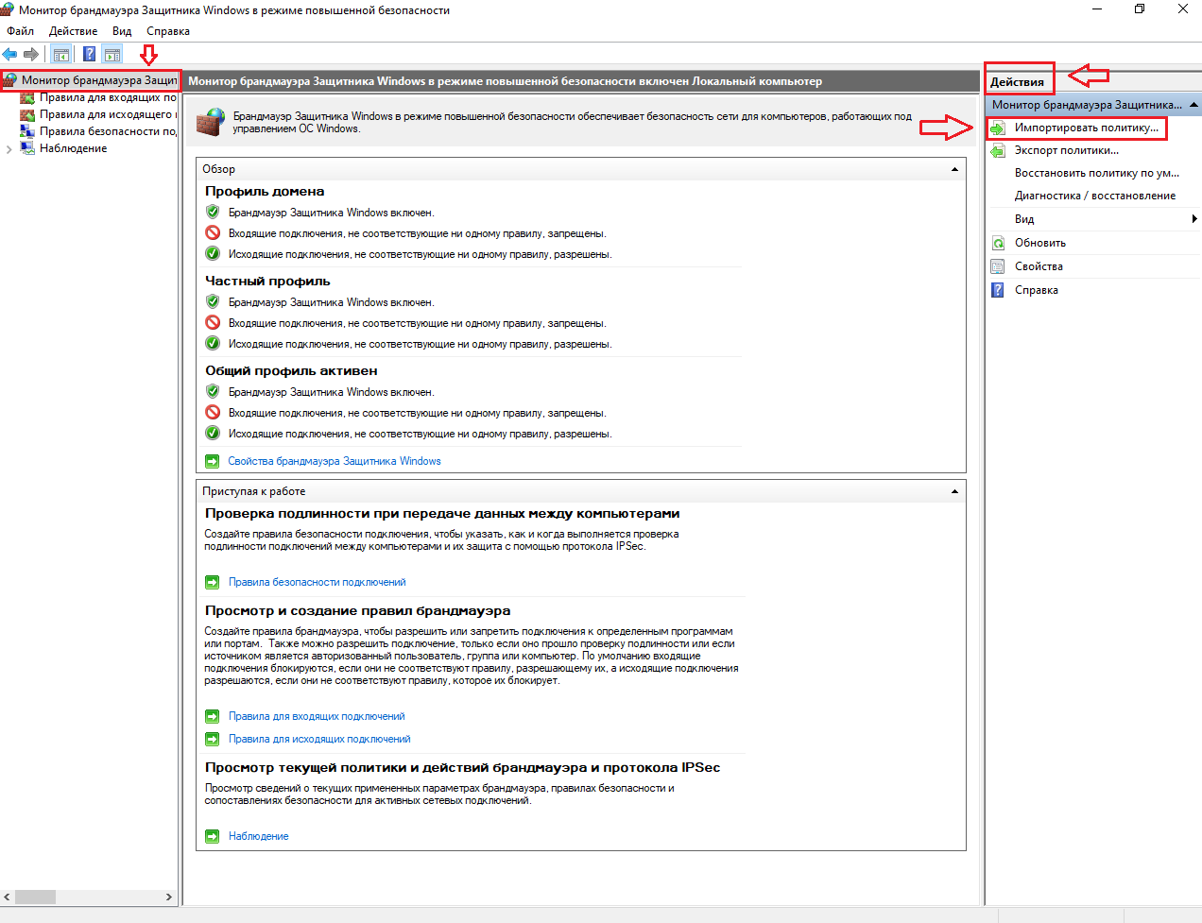
Task: Collapse the Обзор section
Action: [x=954, y=169]
